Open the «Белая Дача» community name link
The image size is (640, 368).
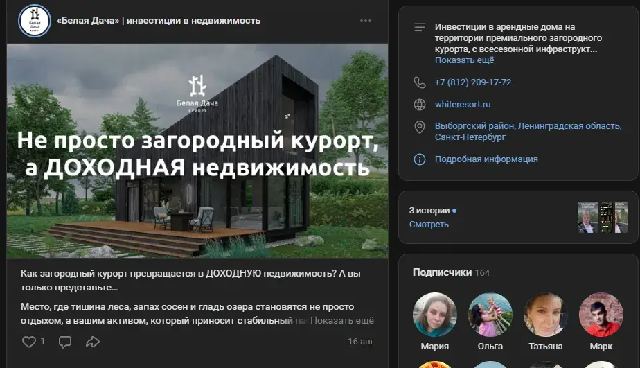(159, 20)
